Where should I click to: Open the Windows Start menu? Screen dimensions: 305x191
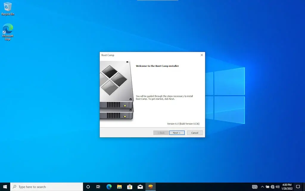click(5, 187)
